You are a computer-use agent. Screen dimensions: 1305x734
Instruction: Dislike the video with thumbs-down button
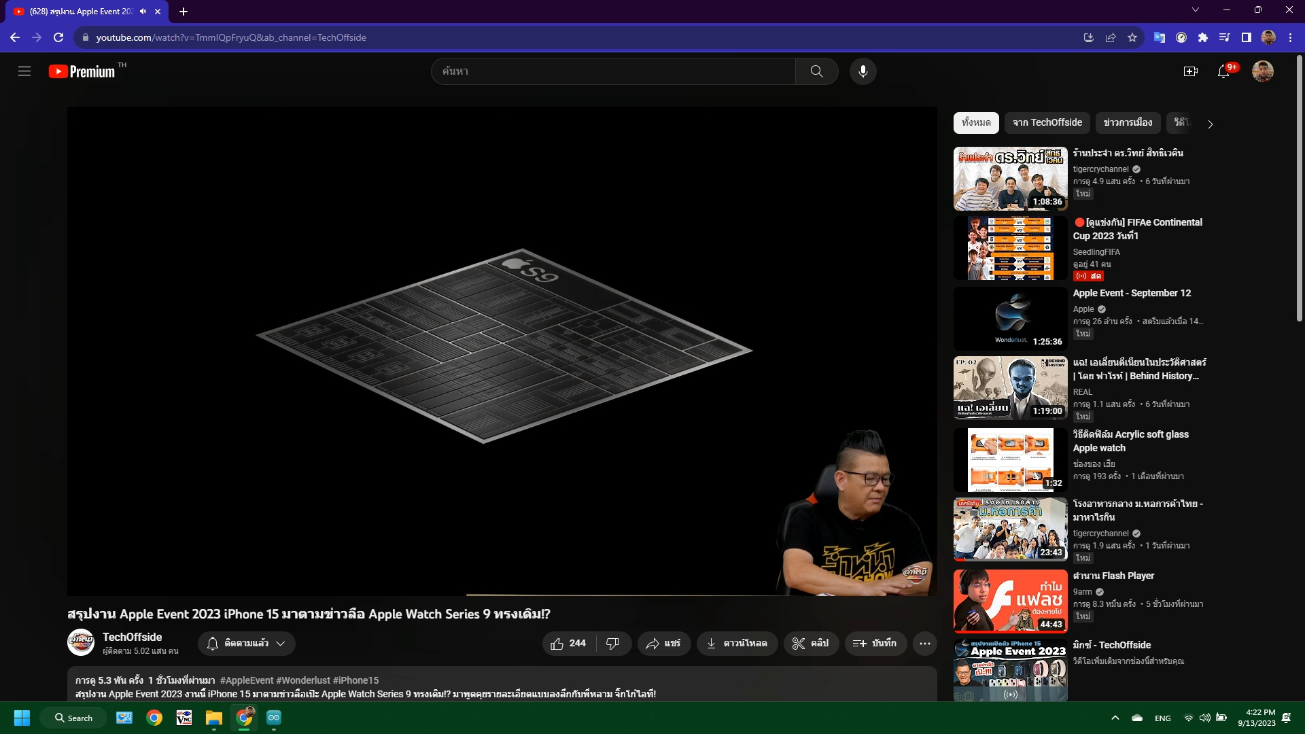[x=613, y=644]
